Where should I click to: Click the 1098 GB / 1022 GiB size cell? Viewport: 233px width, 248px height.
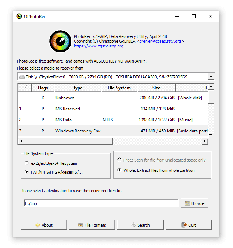(x=157, y=120)
